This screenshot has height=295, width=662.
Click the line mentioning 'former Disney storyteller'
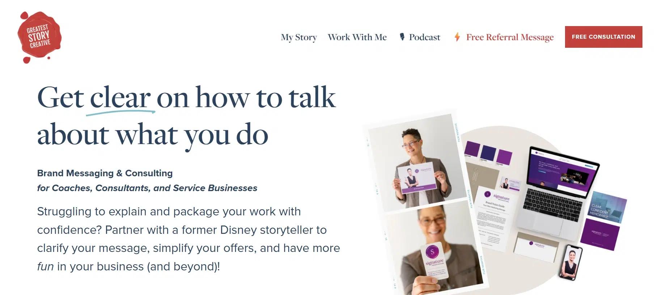pyautogui.click(x=182, y=230)
